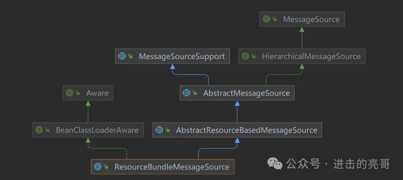Click the interface icon on MessageSource
This screenshot has height=180, width=403.
pos(266,19)
